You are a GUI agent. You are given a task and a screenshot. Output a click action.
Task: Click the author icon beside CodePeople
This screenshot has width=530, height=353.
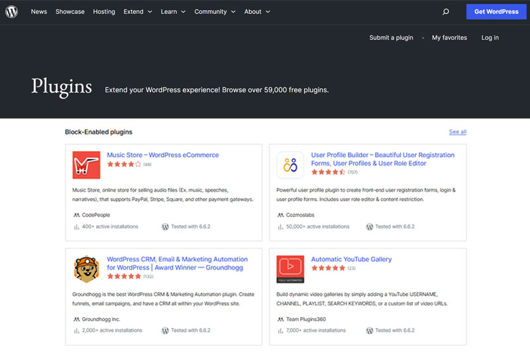[77, 215]
